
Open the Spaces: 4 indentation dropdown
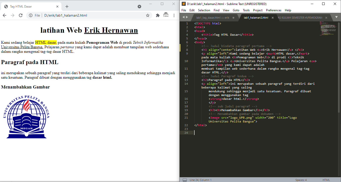click(x=301, y=180)
